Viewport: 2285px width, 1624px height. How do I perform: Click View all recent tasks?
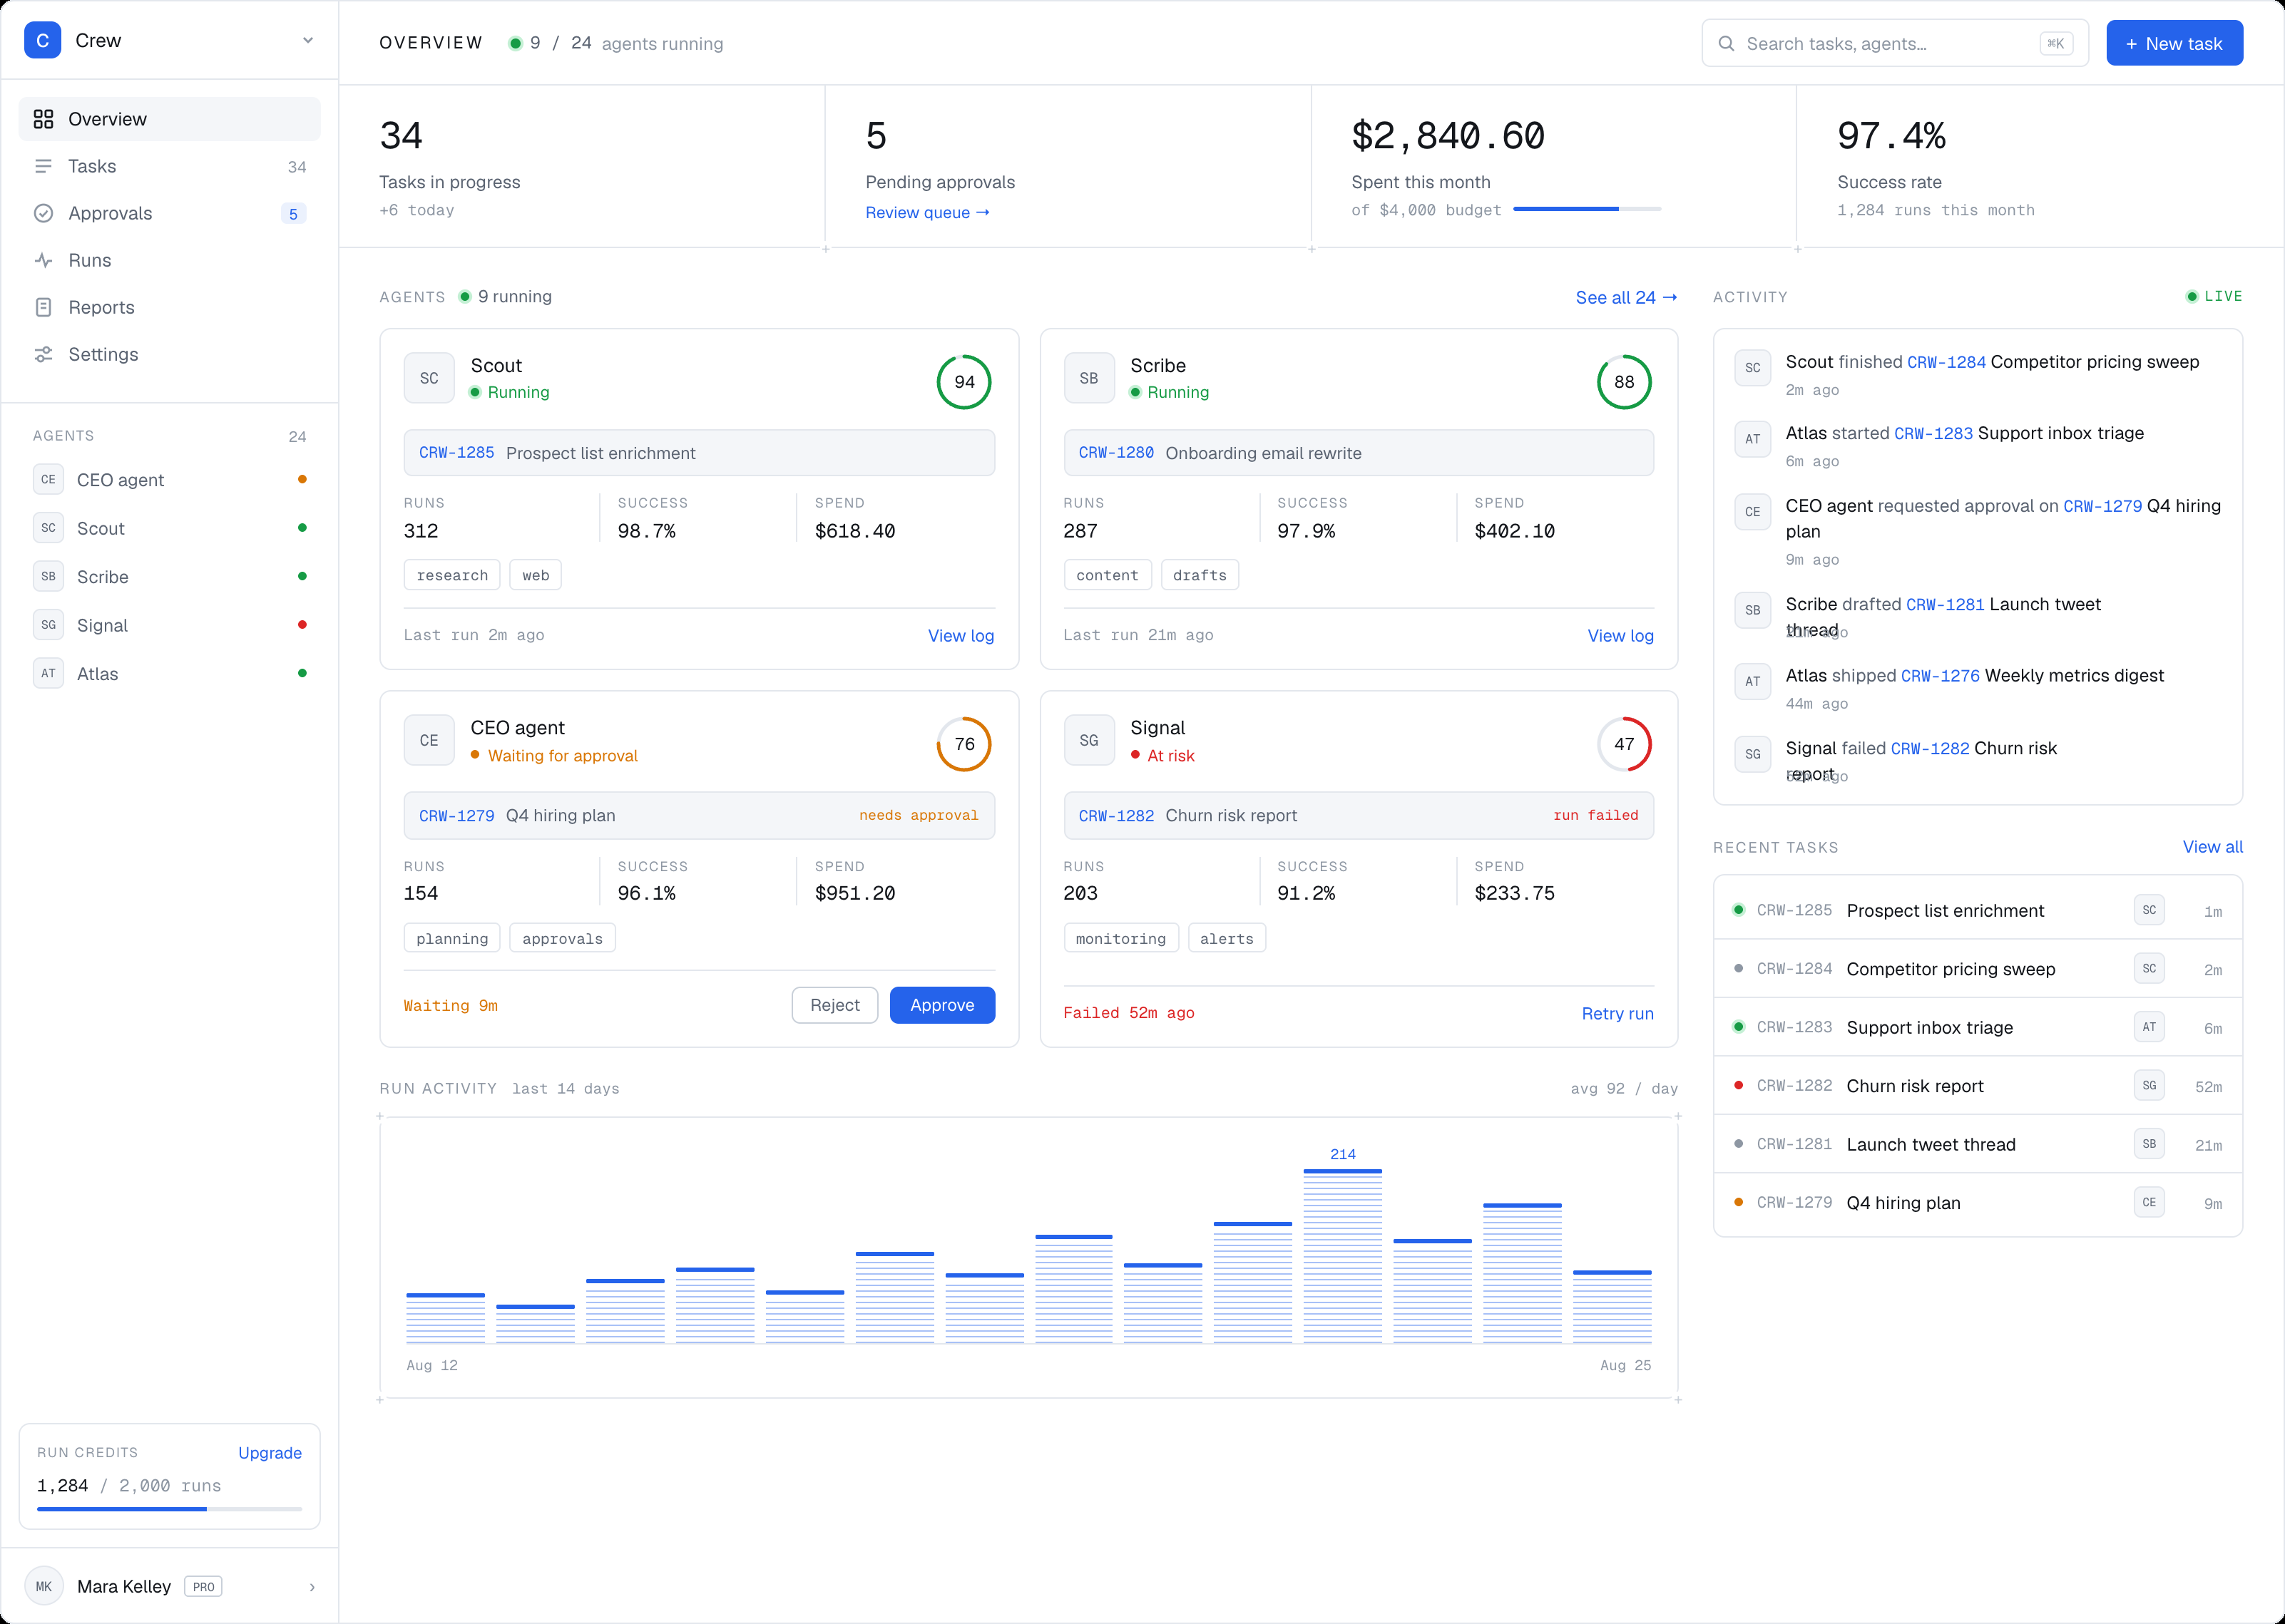click(x=2212, y=847)
